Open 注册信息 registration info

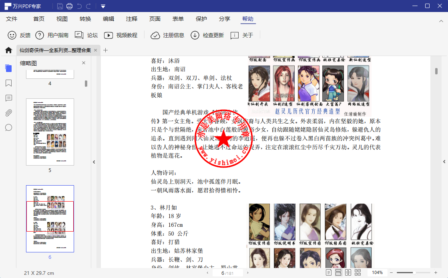pos(167,35)
